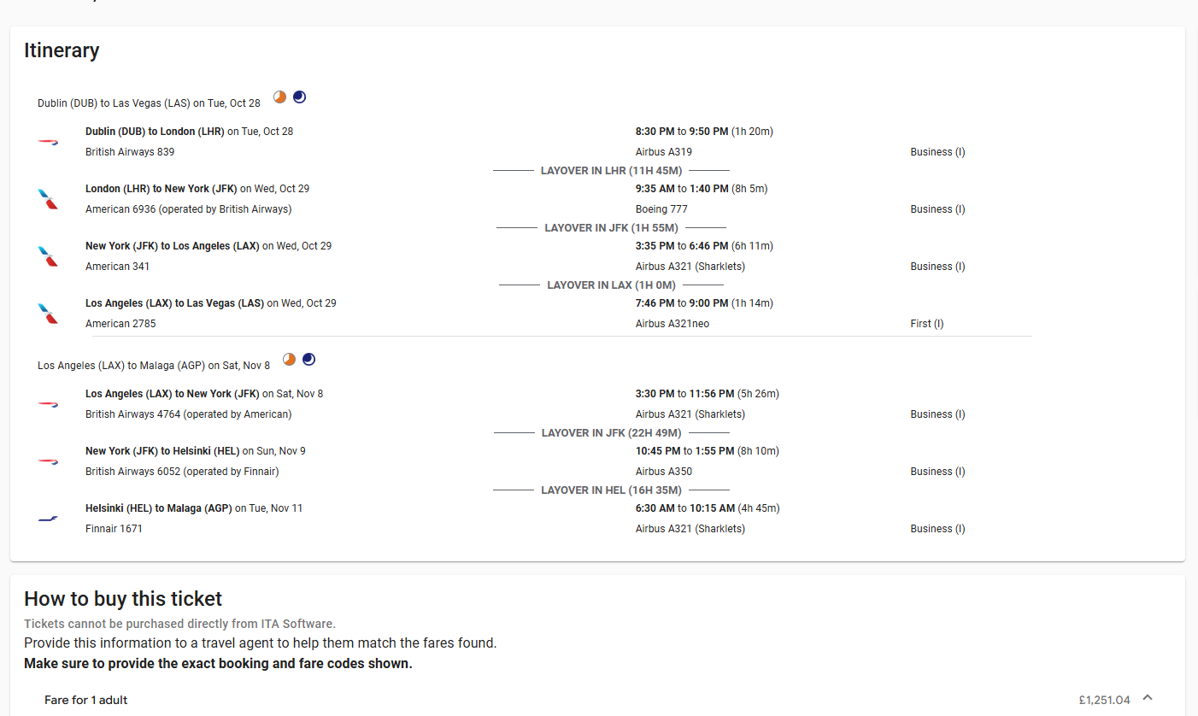The height and width of the screenshot is (716, 1198).
Task: Click the overnight moon icon beside Dublin–Las Vegas slice
Action: point(300,97)
